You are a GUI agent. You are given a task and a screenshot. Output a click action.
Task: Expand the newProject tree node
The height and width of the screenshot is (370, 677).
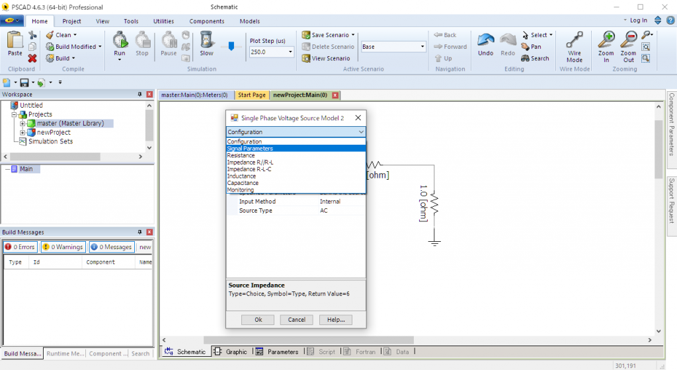coord(23,133)
